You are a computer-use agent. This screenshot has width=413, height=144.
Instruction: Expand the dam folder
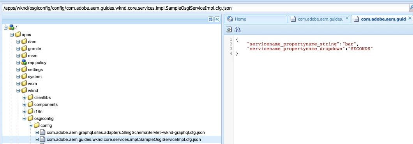click(18, 42)
